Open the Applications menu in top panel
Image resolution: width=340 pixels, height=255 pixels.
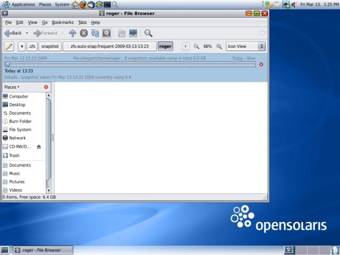point(23,4)
